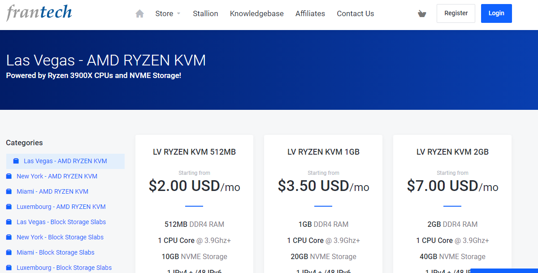
Task: Click the 1GB DDR4 RAM spec
Action: point(323,224)
